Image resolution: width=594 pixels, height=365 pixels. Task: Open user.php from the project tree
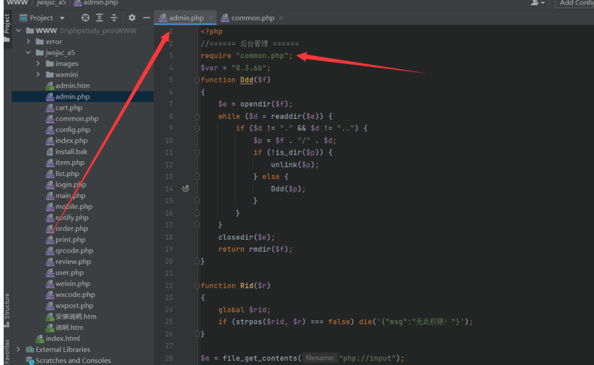coord(65,273)
